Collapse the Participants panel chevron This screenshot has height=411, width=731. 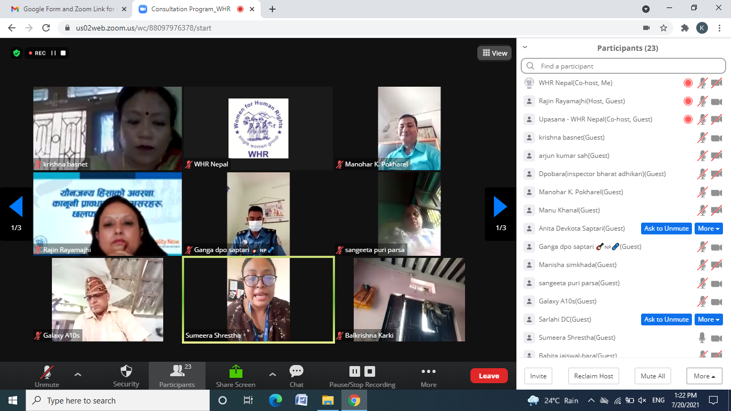pyautogui.click(x=525, y=47)
